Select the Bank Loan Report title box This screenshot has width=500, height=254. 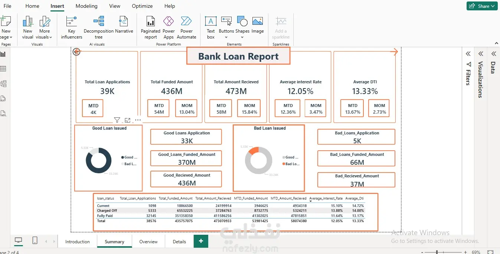tap(238, 56)
